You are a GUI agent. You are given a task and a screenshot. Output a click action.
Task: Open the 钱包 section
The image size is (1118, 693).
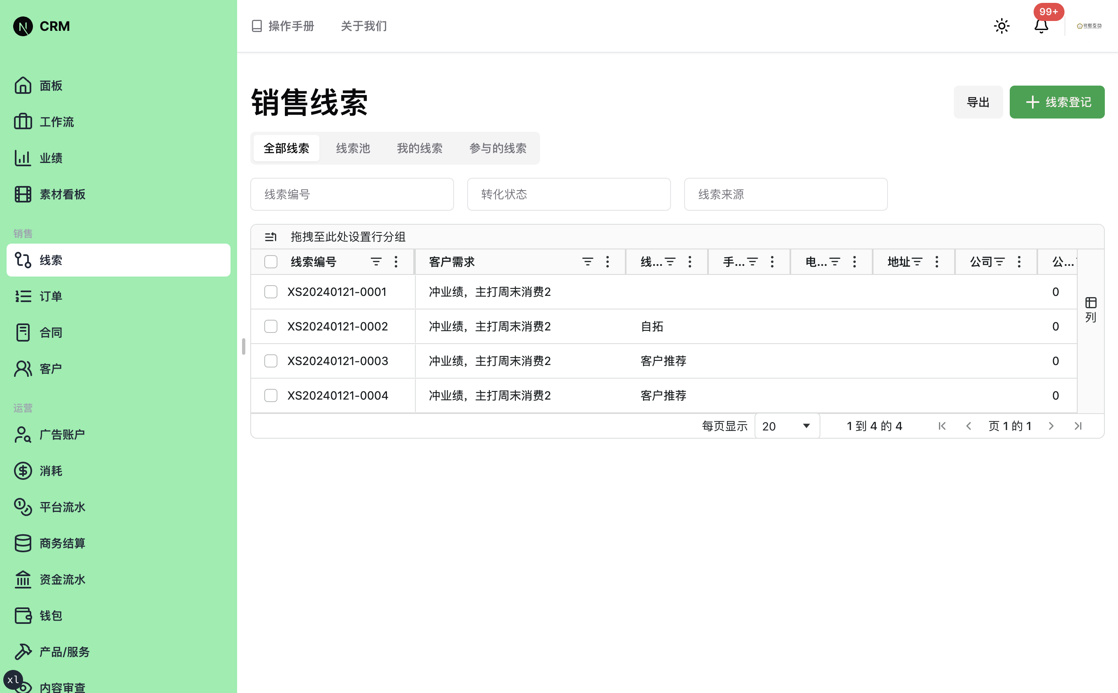click(x=50, y=616)
